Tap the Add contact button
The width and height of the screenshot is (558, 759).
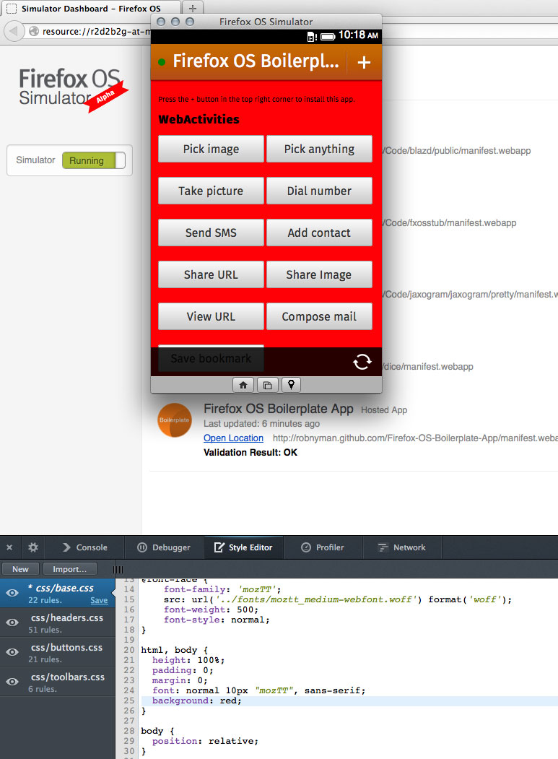tap(319, 233)
